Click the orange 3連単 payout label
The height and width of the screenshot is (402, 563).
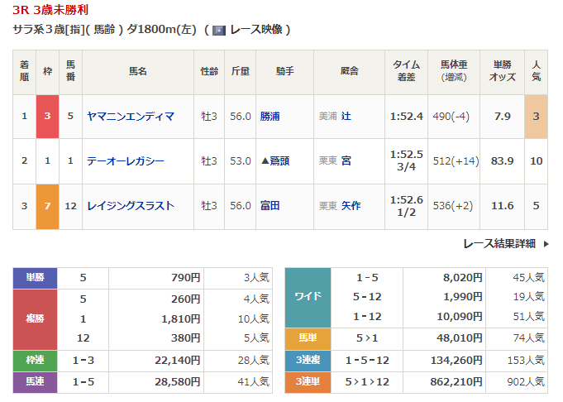point(308,382)
